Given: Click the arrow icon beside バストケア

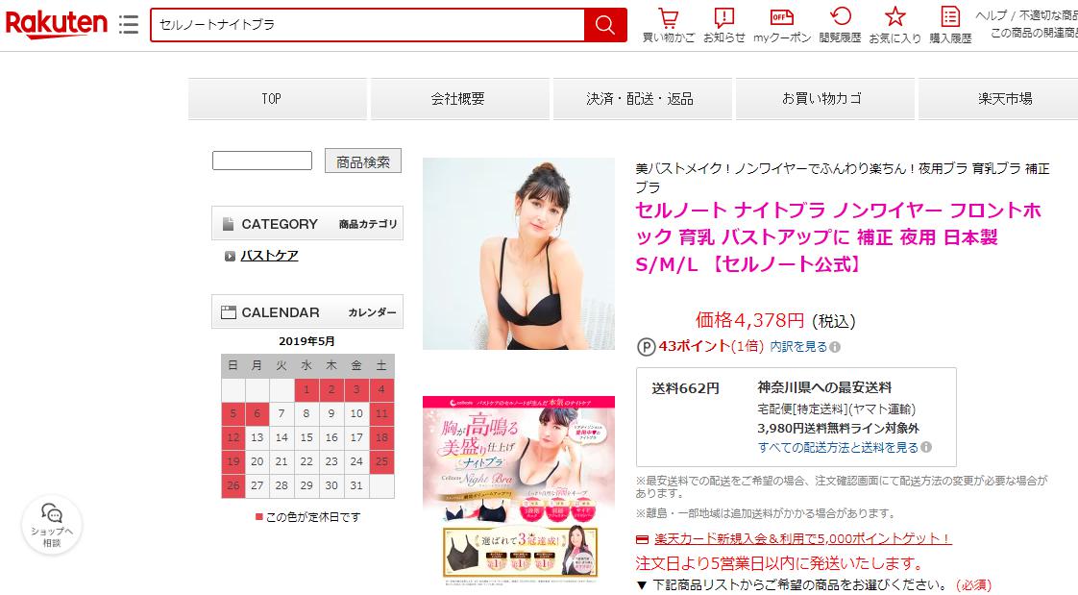Looking at the screenshot, I should tap(231, 256).
